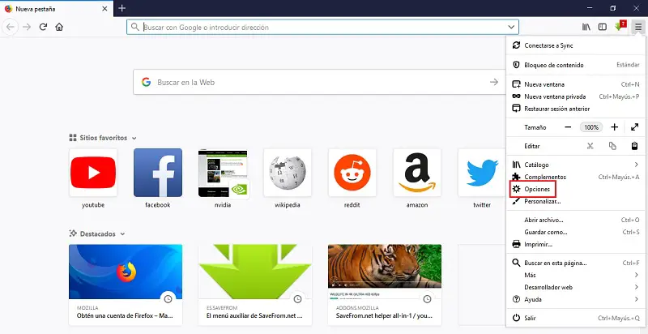The image size is (648, 334).
Task: Expand Desarrollador web submenu
Action: [x=577, y=287]
